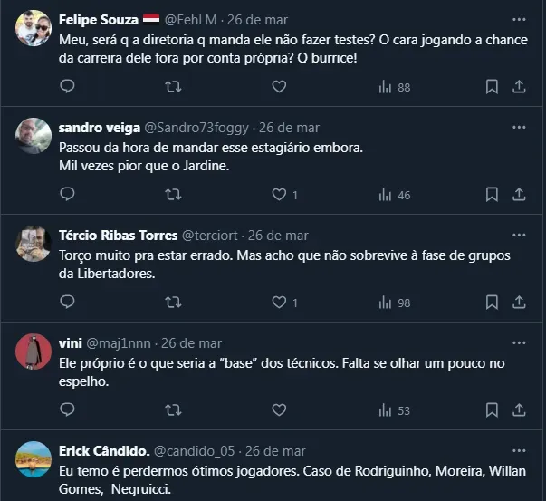546x501 pixels.
Task: Like Felipe Souza's tweet
Action: pos(279,87)
